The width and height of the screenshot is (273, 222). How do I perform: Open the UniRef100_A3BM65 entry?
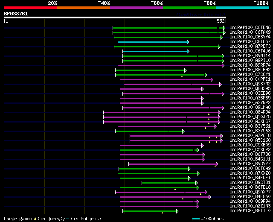250,98
